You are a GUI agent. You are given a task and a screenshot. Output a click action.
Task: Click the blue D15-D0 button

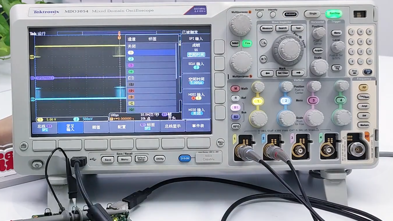(185, 158)
